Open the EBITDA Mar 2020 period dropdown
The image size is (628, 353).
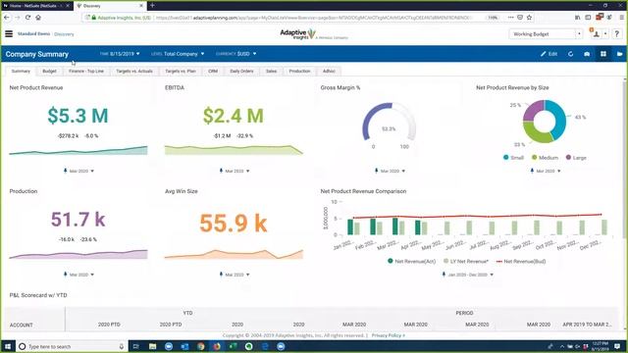pyautogui.click(x=235, y=171)
